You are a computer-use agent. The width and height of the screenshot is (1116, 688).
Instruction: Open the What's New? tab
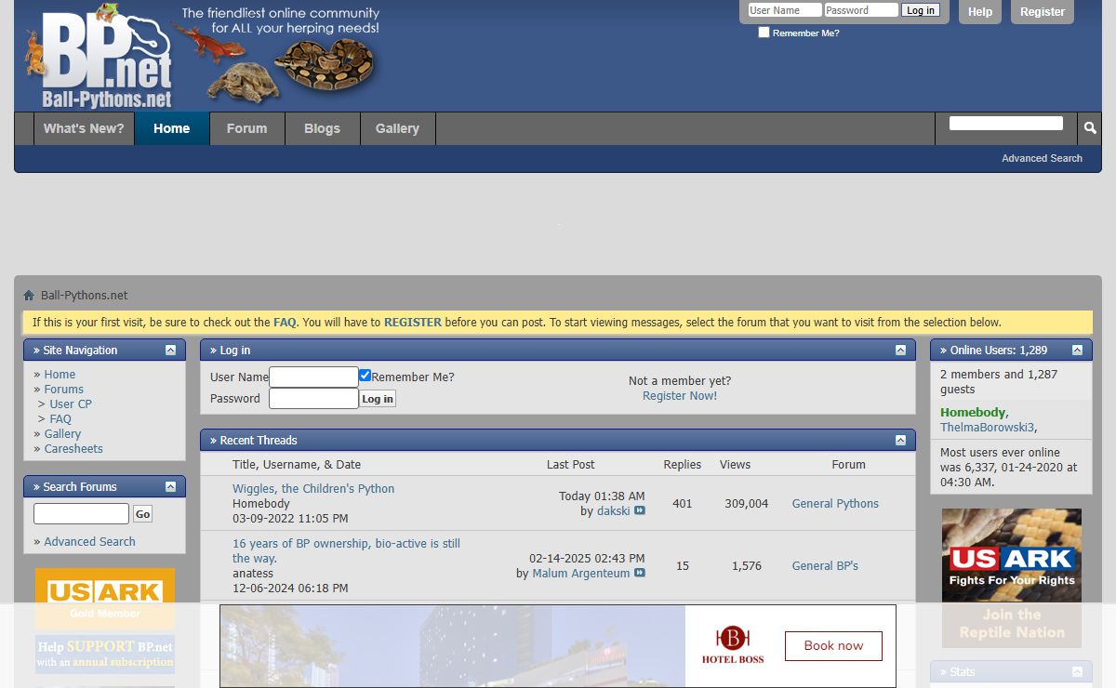pos(84,128)
